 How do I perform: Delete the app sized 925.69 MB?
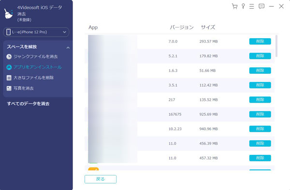point(260,114)
